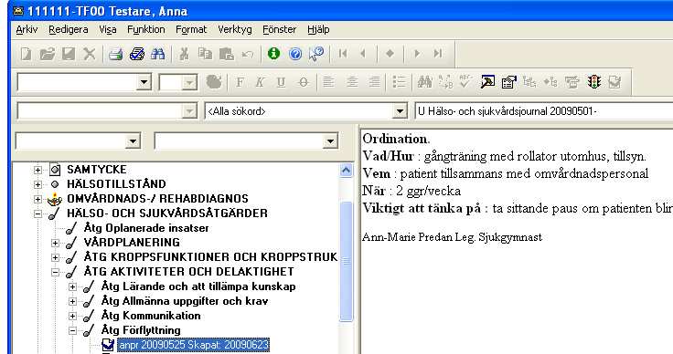Go to previous record arrow

pyautogui.click(x=363, y=54)
